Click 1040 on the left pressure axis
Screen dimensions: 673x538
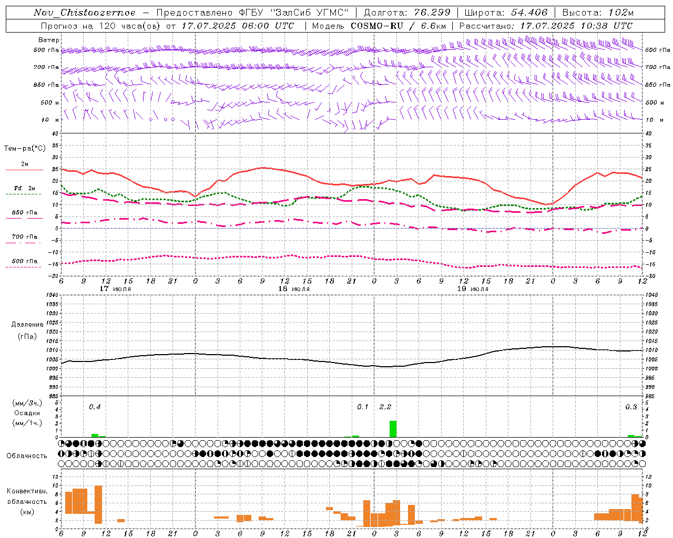(x=52, y=295)
